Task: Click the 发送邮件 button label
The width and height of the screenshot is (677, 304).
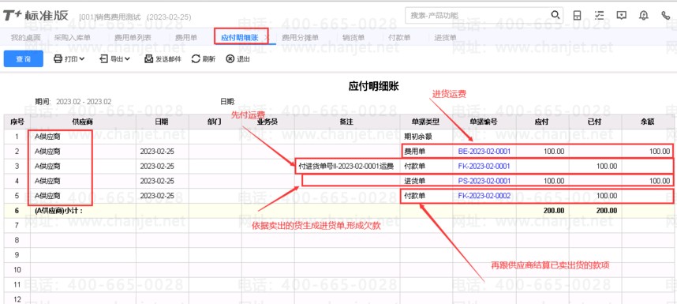Action: pyautogui.click(x=168, y=59)
